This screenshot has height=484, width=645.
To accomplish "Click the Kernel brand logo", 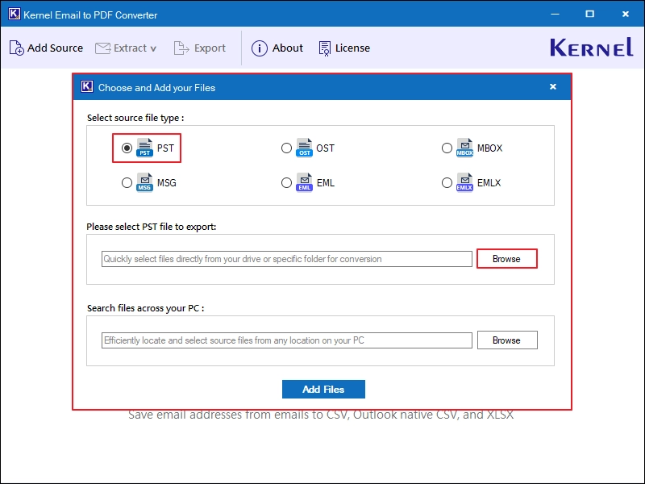I will pos(592,48).
